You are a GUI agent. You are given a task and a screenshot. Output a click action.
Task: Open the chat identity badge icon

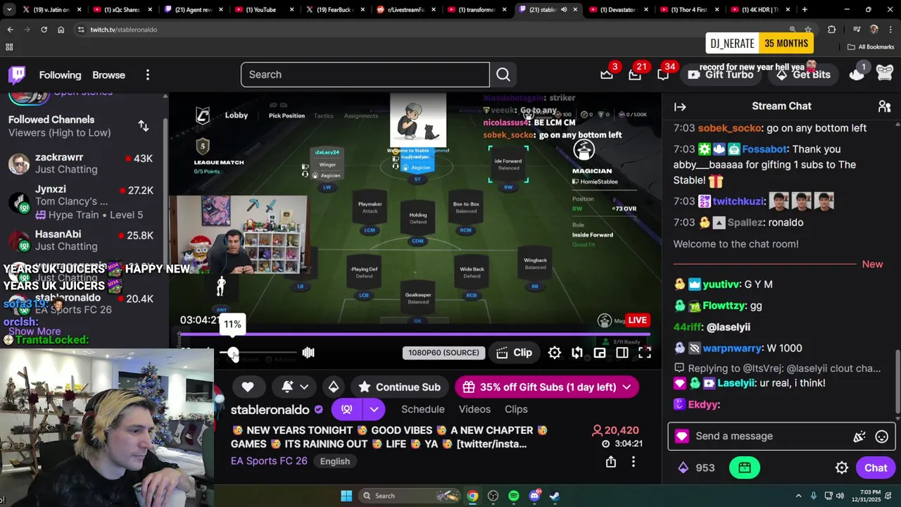coord(681,437)
